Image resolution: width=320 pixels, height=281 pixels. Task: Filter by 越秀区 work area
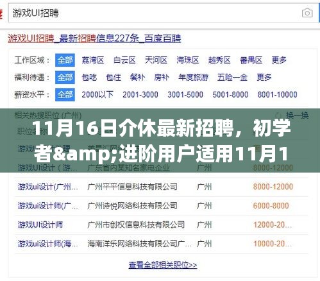tap(219, 60)
